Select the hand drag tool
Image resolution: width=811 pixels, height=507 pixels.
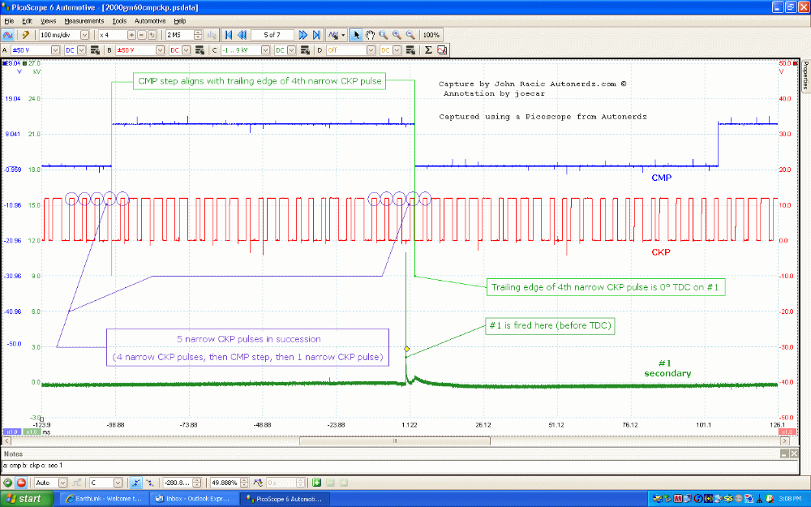point(370,35)
